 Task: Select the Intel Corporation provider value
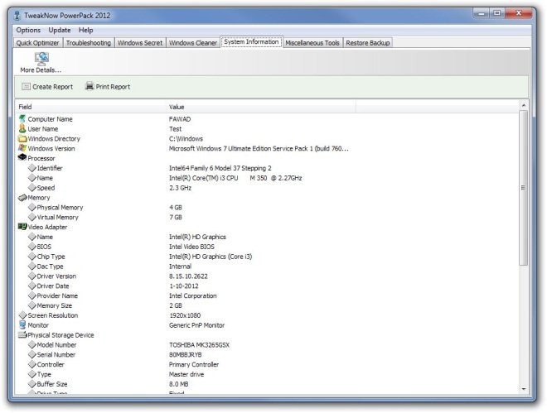point(192,295)
